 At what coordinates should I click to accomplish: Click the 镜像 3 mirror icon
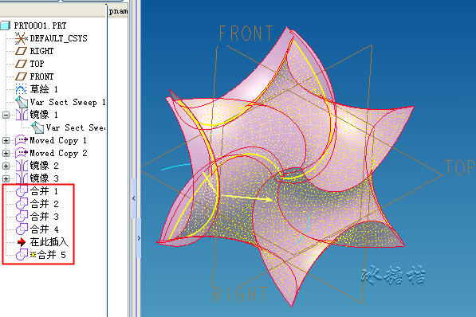coord(22,178)
